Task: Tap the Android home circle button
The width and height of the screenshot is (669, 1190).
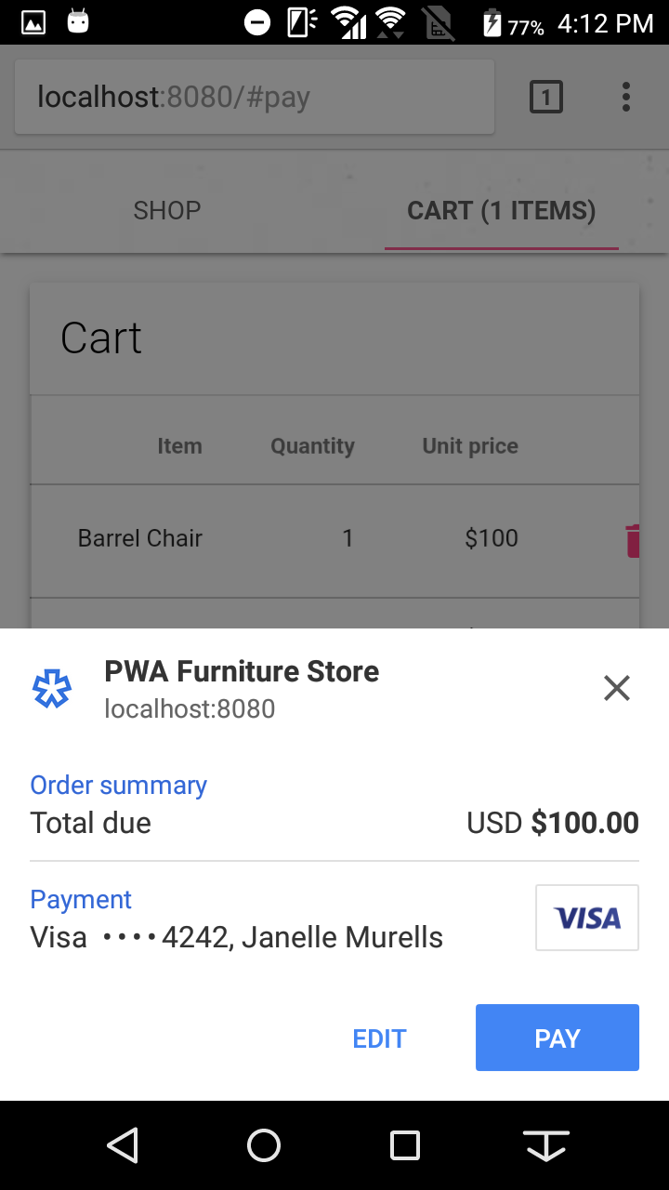Action: 264,1145
